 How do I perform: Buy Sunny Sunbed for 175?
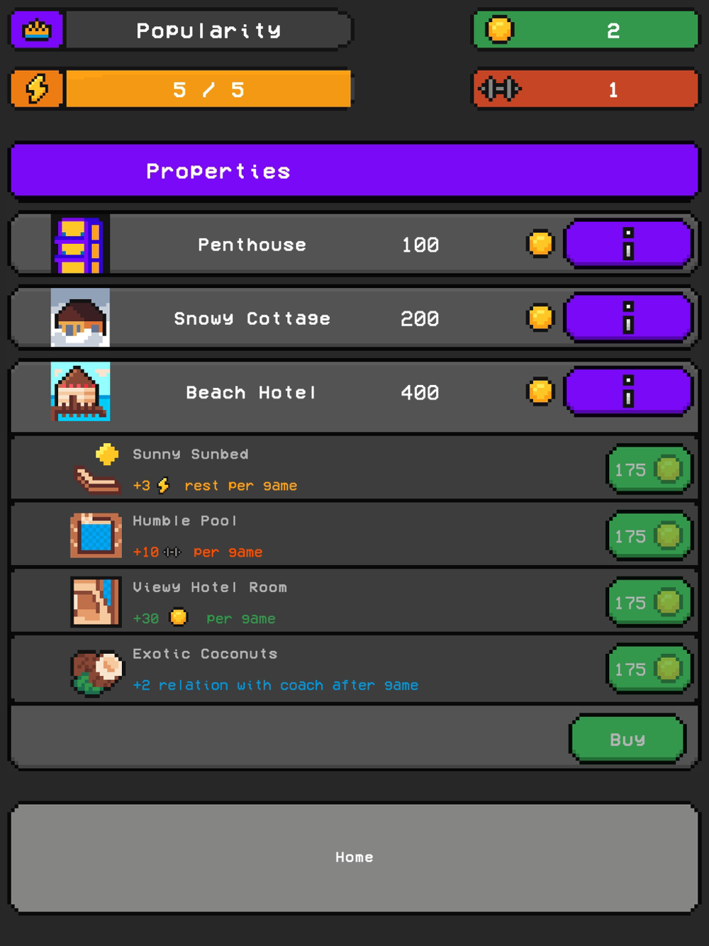click(649, 469)
